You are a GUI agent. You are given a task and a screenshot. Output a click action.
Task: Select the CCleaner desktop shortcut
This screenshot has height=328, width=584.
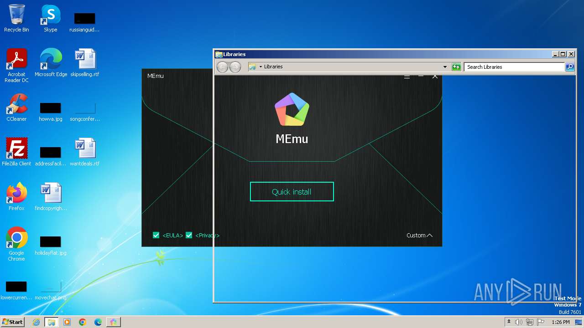coord(16,108)
